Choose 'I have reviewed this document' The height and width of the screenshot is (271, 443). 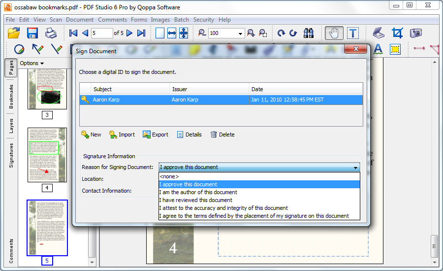point(259,200)
